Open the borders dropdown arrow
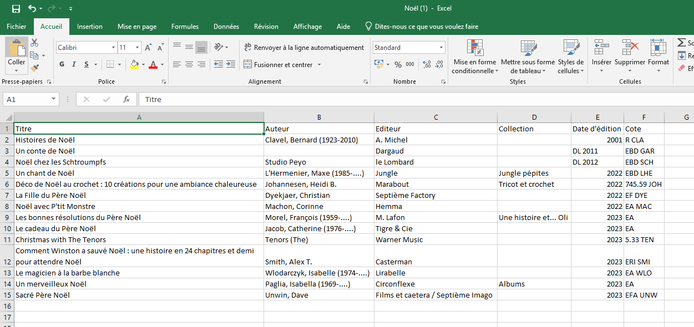 tap(119, 64)
